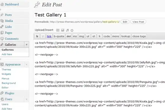Click the Add Video upload icon
The width and height of the screenshot is (165, 110).
(x=63, y=30)
